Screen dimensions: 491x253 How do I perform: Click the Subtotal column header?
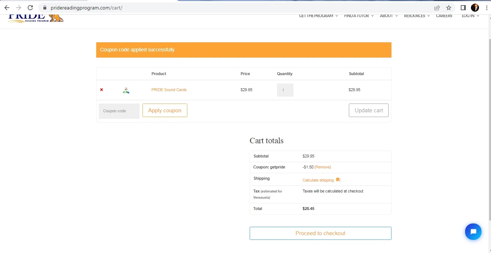click(x=356, y=74)
